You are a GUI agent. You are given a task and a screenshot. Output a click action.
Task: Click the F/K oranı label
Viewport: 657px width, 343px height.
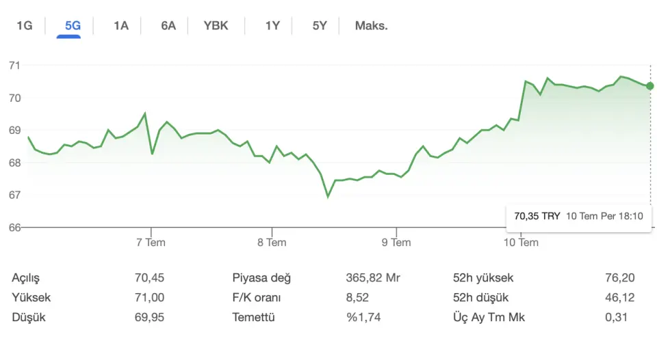click(x=256, y=297)
